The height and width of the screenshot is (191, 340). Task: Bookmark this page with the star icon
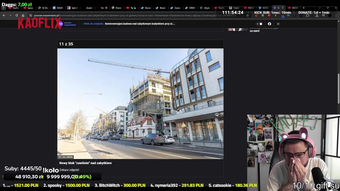pyautogui.click(x=248, y=15)
